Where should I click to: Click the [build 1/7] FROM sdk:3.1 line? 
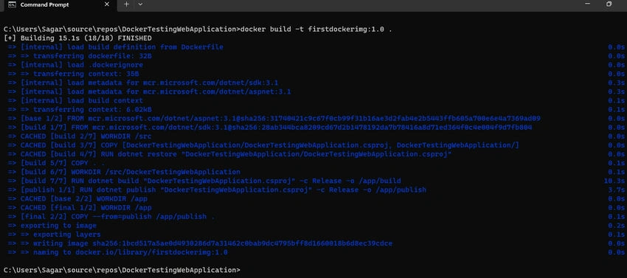[x=270, y=128]
